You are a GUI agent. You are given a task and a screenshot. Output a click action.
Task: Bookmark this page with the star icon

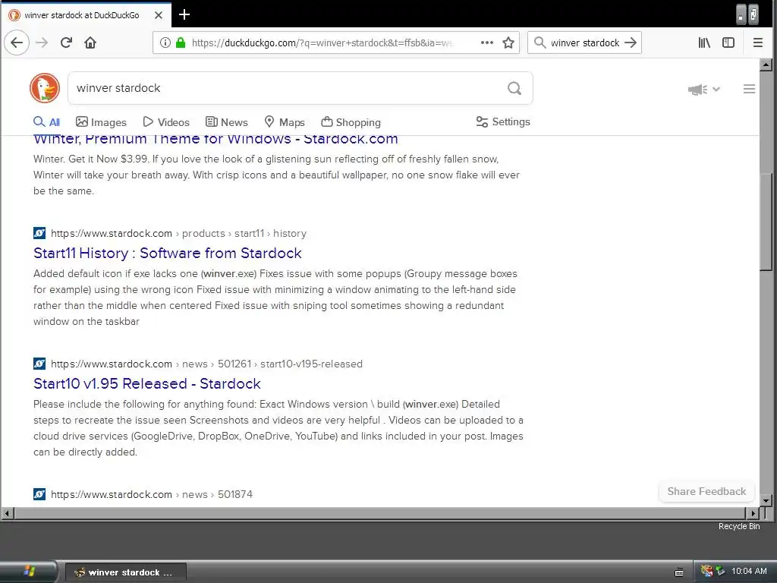click(508, 43)
